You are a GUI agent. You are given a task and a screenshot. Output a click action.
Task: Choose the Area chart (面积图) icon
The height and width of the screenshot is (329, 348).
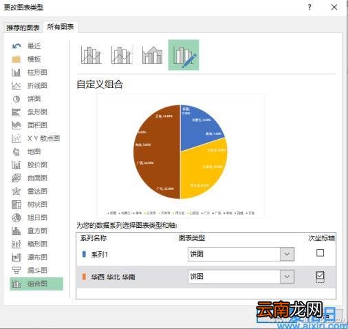(17, 125)
